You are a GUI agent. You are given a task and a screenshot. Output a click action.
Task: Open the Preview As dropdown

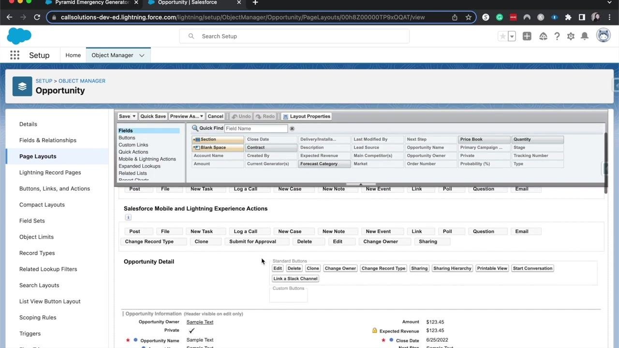tap(186, 116)
